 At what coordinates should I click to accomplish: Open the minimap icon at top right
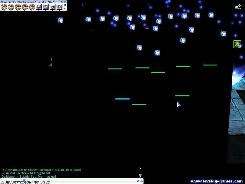click(237, 7)
